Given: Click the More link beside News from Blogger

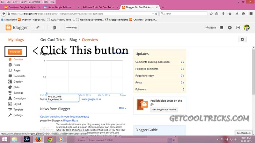Looking at the screenshot, I should pos(122,108).
